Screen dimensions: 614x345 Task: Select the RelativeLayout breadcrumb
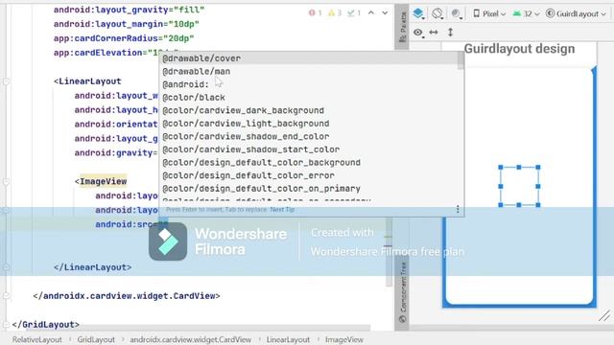(x=36, y=339)
